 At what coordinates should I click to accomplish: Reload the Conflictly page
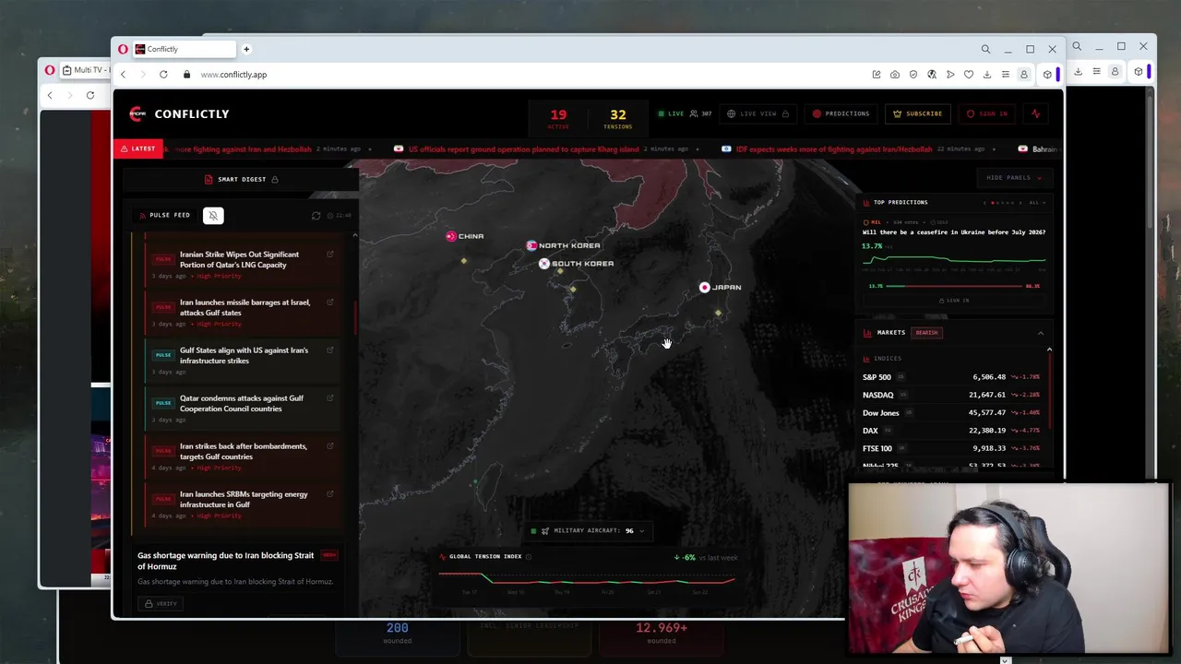163,75
